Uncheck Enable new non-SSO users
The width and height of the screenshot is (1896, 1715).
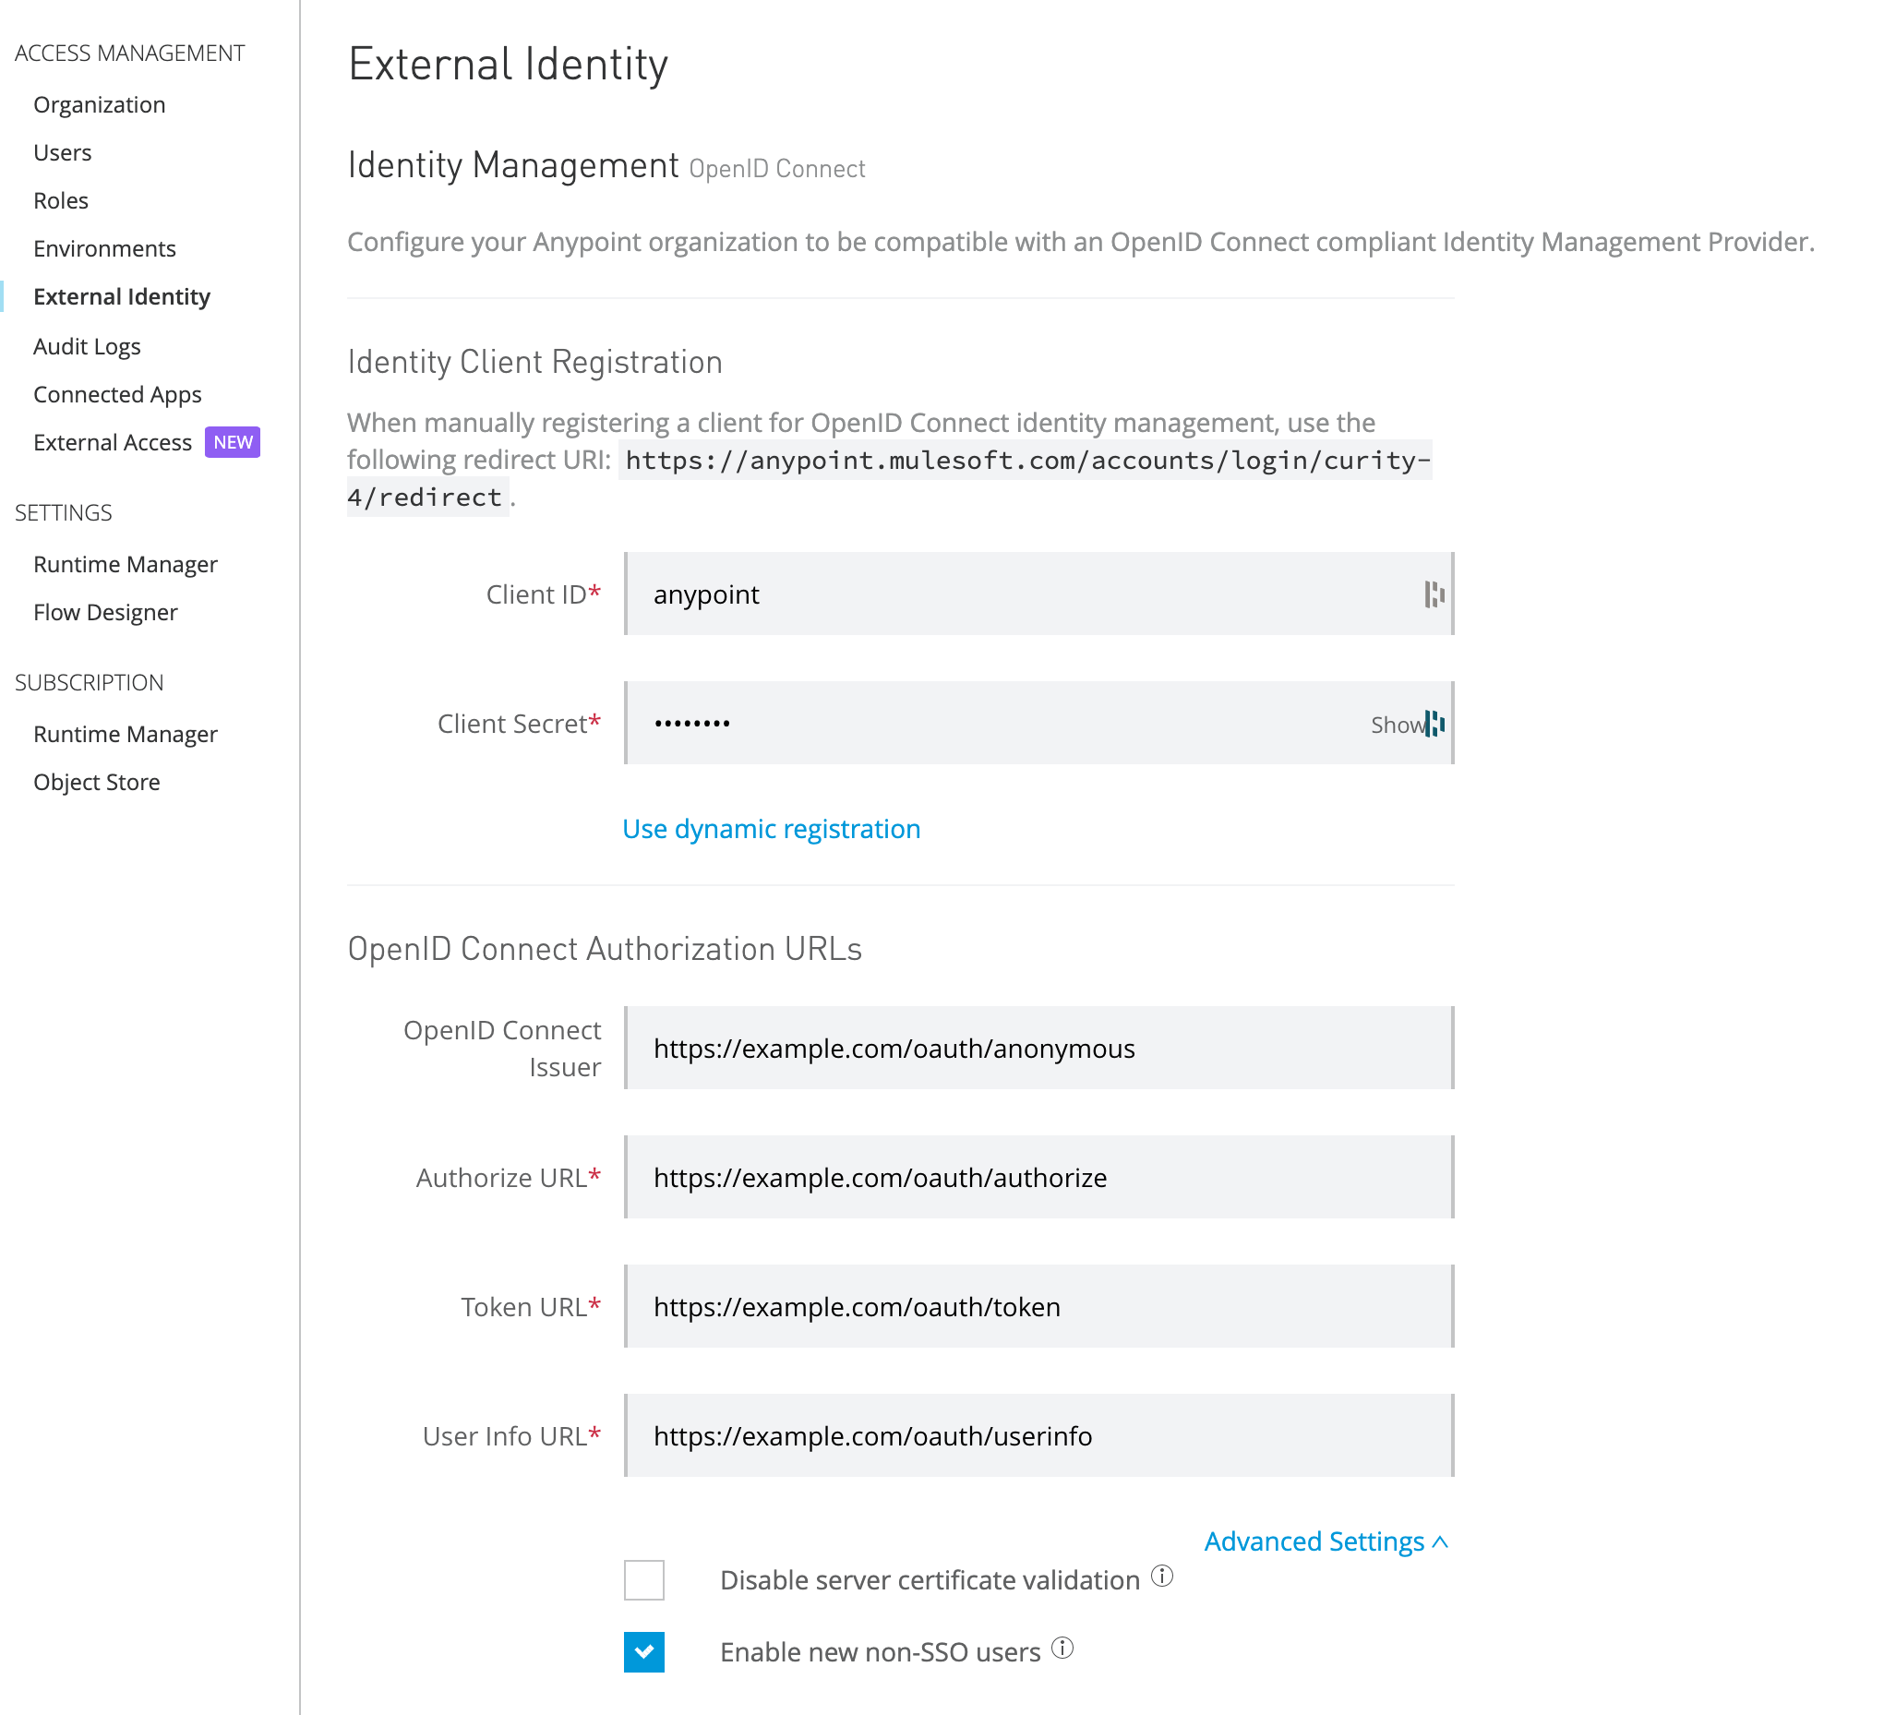tap(644, 1652)
